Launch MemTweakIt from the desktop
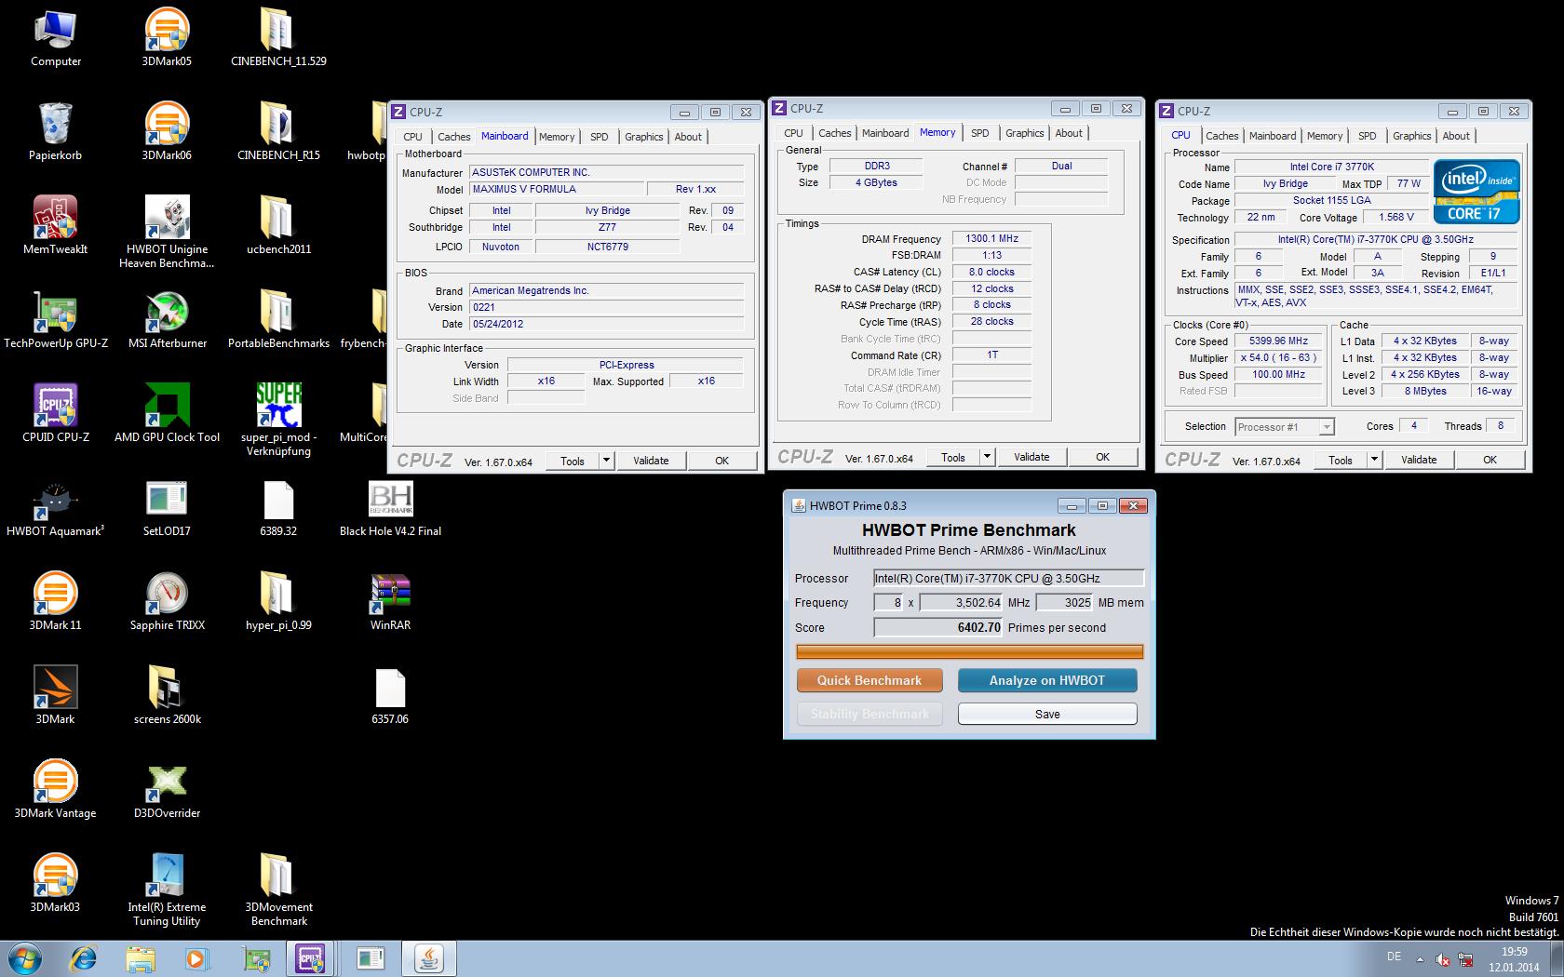Viewport: 1564px width, 977px height. pyautogui.click(x=56, y=226)
